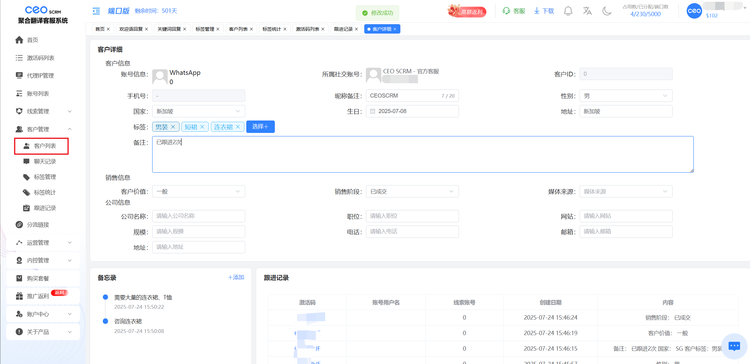
Task: Click the language translation icon
Action: pos(587,11)
